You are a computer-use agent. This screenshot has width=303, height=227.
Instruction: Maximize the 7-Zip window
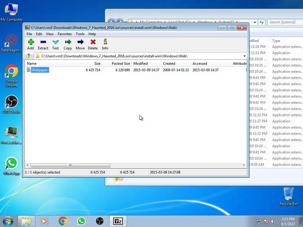pos(232,28)
